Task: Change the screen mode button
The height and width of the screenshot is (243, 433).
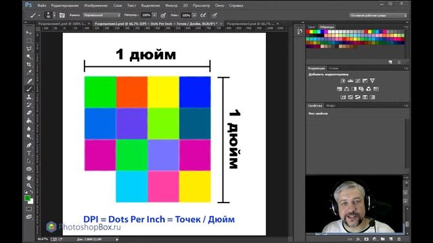Action: [28, 217]
